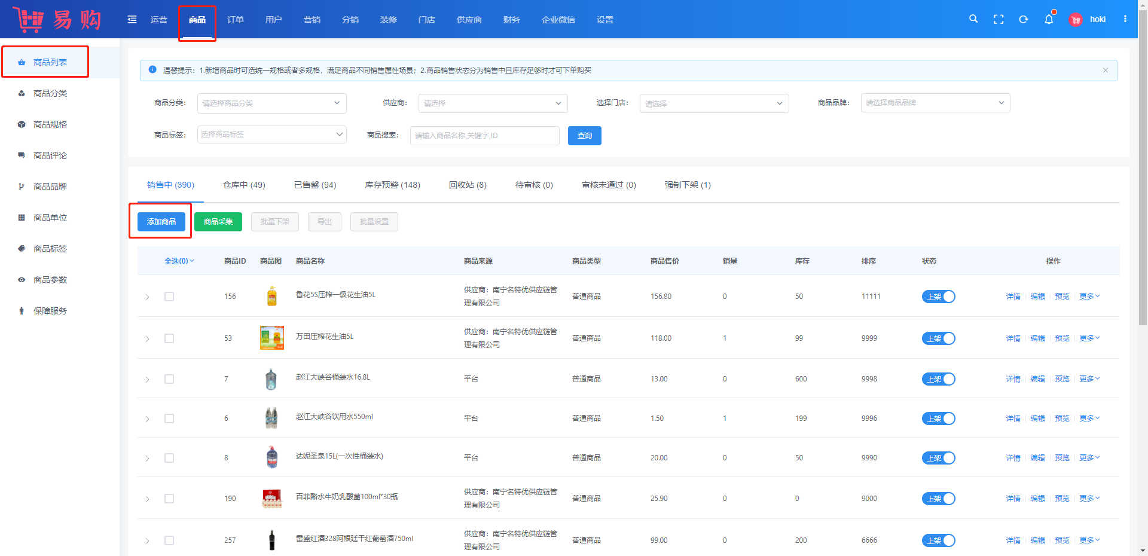The height and width of the screenshot is (556, 1148).
Task: Click the 添加商品 button
Action: point(161,222)
